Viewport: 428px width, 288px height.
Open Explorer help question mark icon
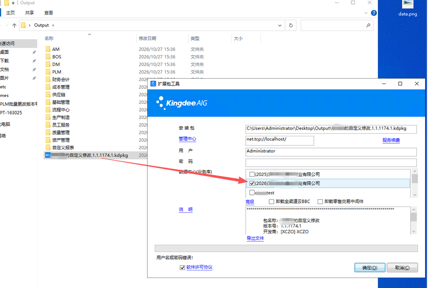tap(374, 13)
